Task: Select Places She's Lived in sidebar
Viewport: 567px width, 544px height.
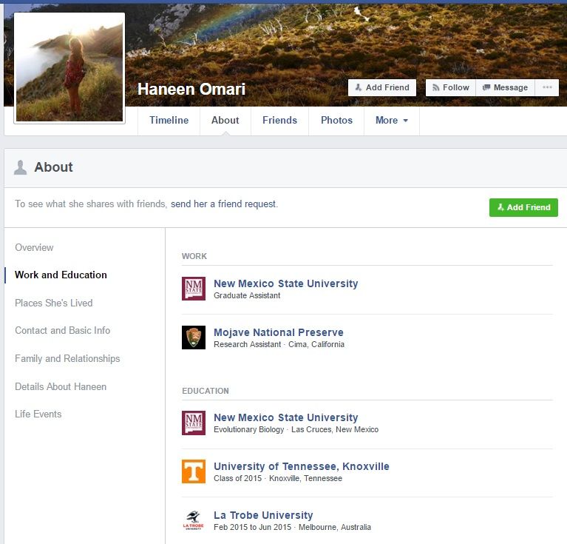Action: point(53,303)
